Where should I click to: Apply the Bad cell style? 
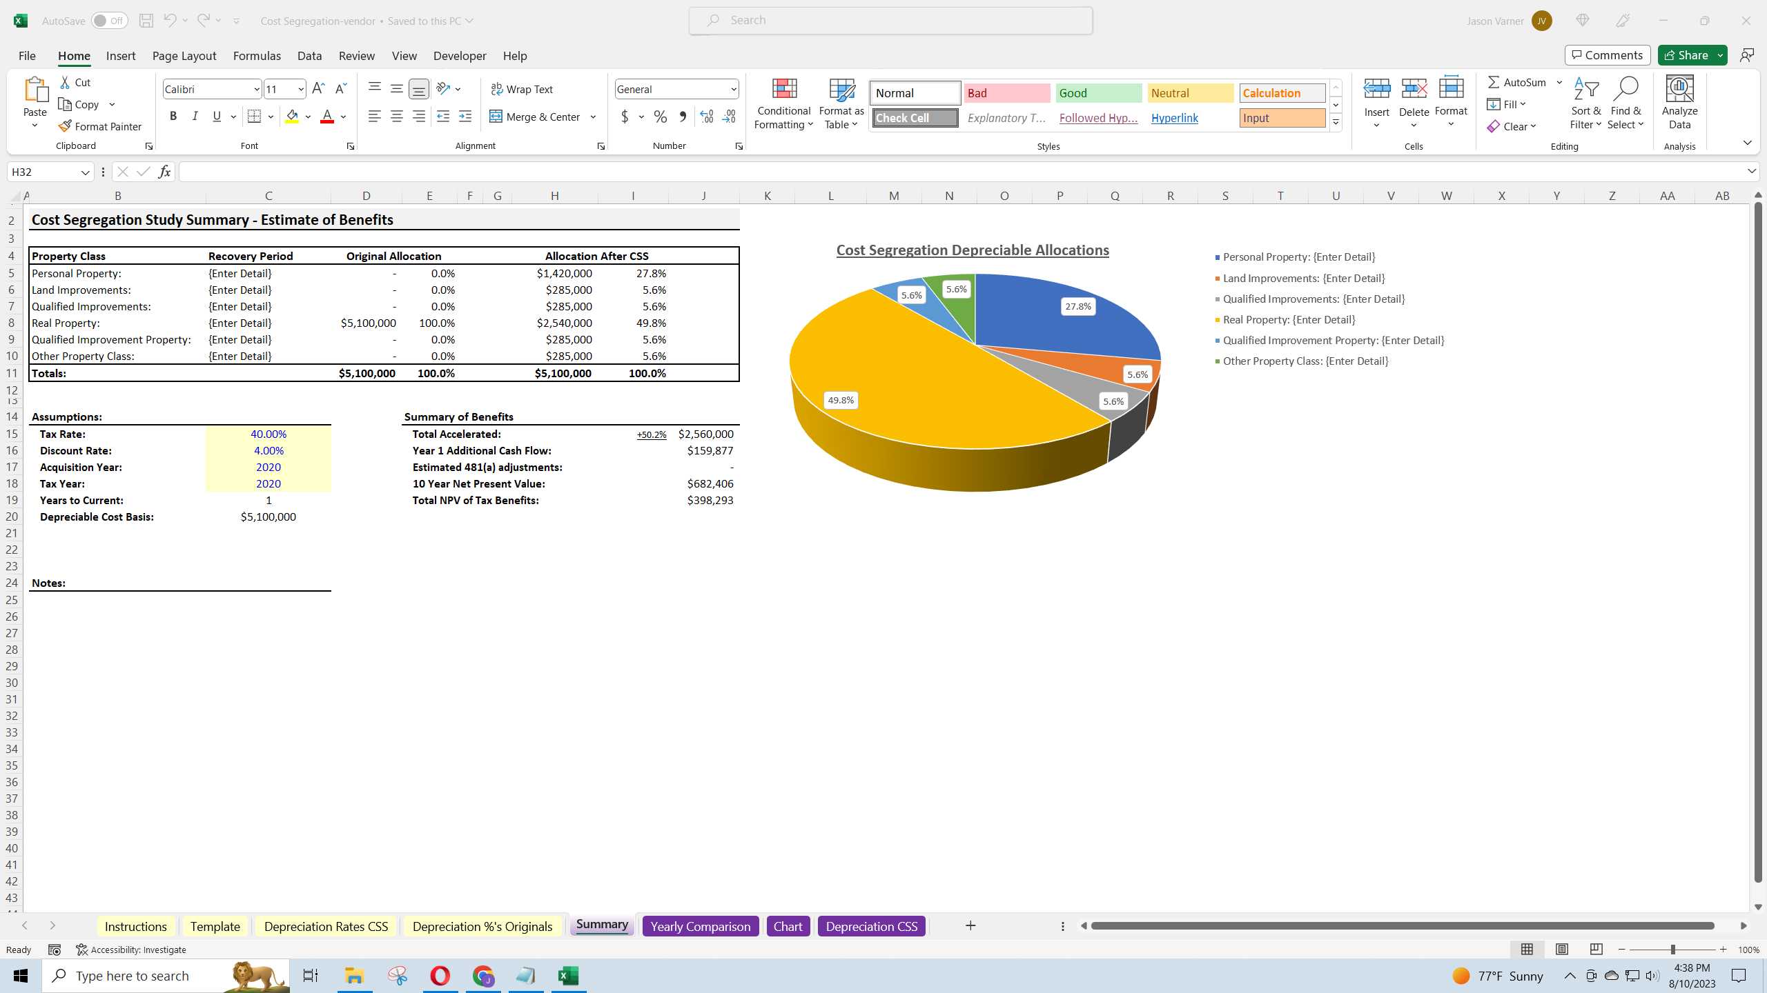[1007, 93]
